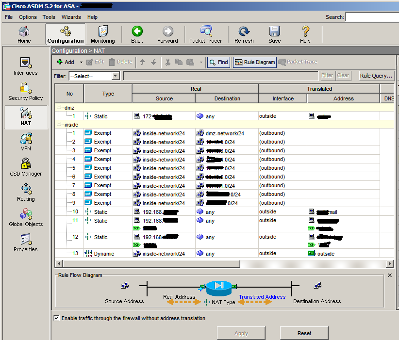The height and width of the screenshot is (340, 399).
Task: Open the File menu
Action: [9, 17]
